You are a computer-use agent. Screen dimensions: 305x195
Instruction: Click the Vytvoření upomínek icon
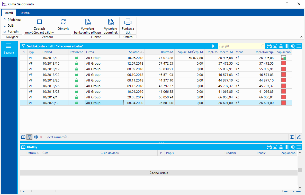click(x=111, y=22)
